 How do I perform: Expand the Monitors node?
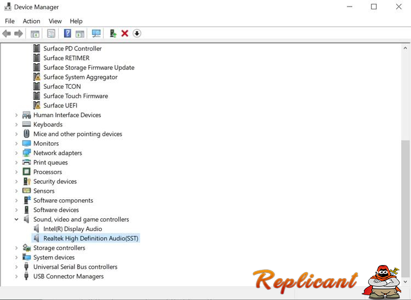tap(16, 143)
